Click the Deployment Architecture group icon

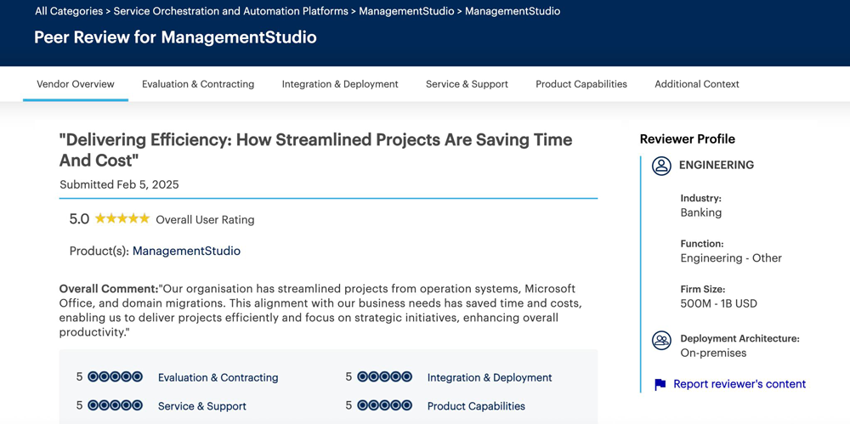tap(661, 341)
